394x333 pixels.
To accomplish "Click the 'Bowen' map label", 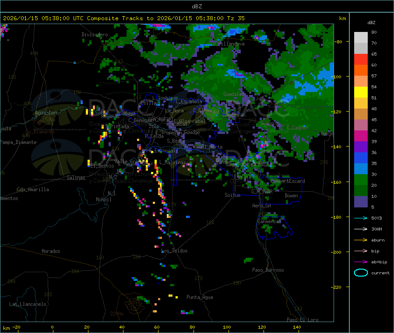I will pos(291,196).
